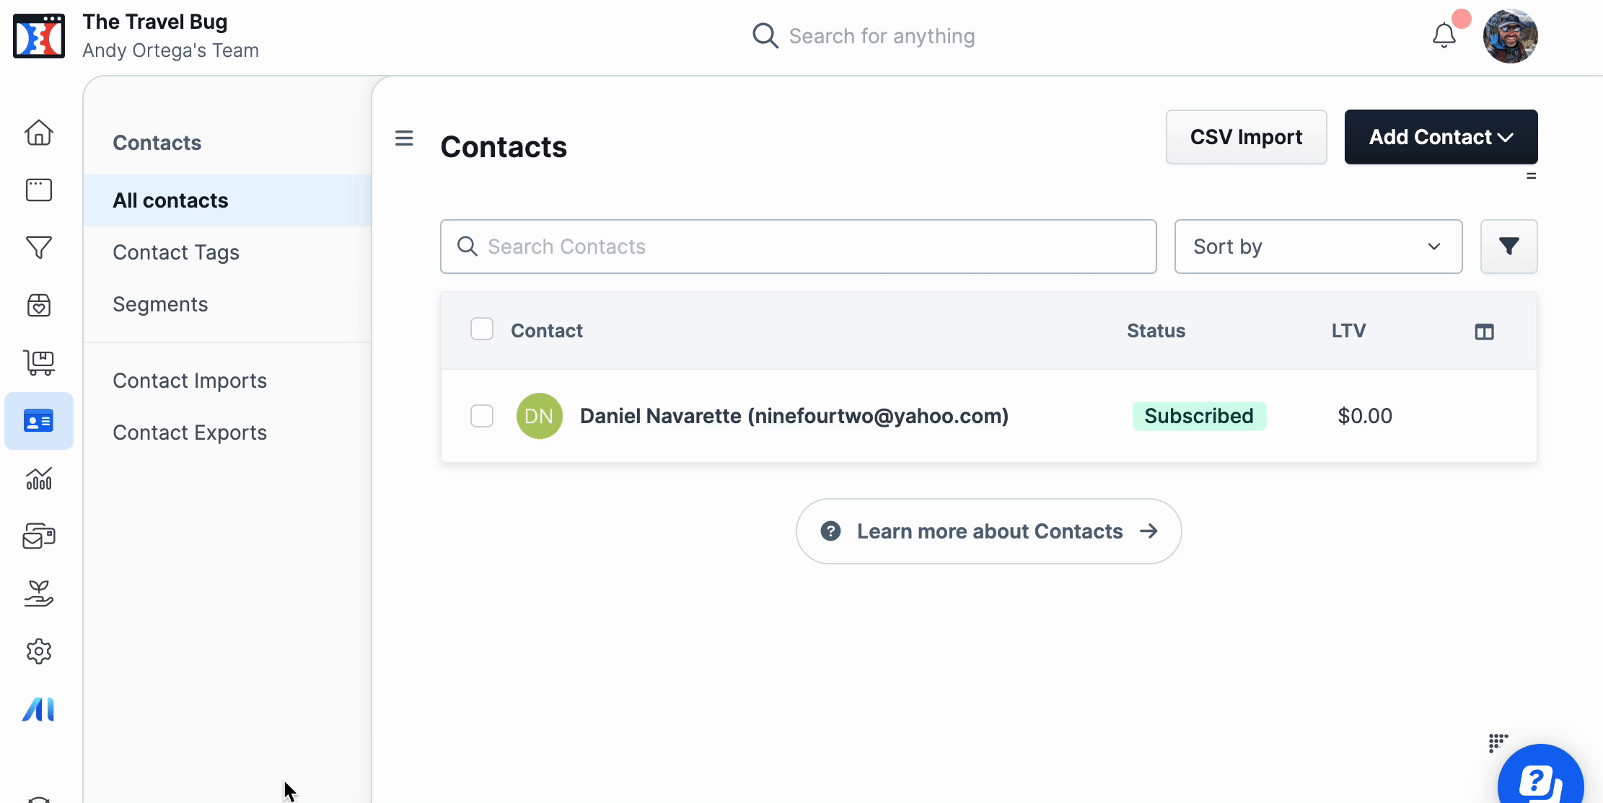Image resolution: width=1603 pixels, height=803 pixels.
Task: Expand the Sort by dropdown
Action: [x=1318, y=247]
